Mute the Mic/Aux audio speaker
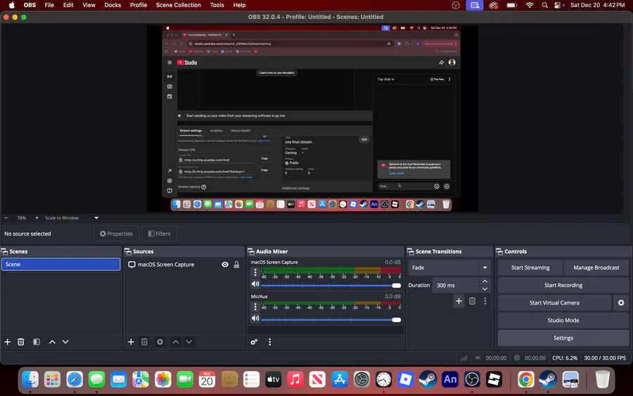The width and height of the screenshot is (633, 396). [255, 318]
